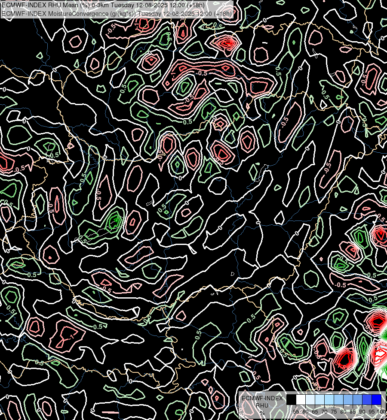This screenshot has width=387, height=420.
Task: Click the legend value 85
Action: coord(353,412)
